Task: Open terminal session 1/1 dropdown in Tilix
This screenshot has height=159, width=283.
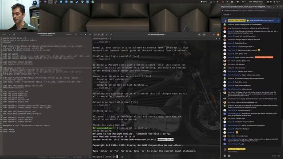Action: 96,34
